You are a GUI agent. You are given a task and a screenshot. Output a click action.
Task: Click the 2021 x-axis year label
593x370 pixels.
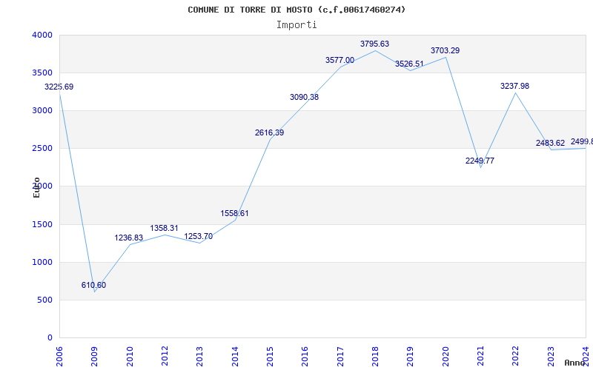480,357
